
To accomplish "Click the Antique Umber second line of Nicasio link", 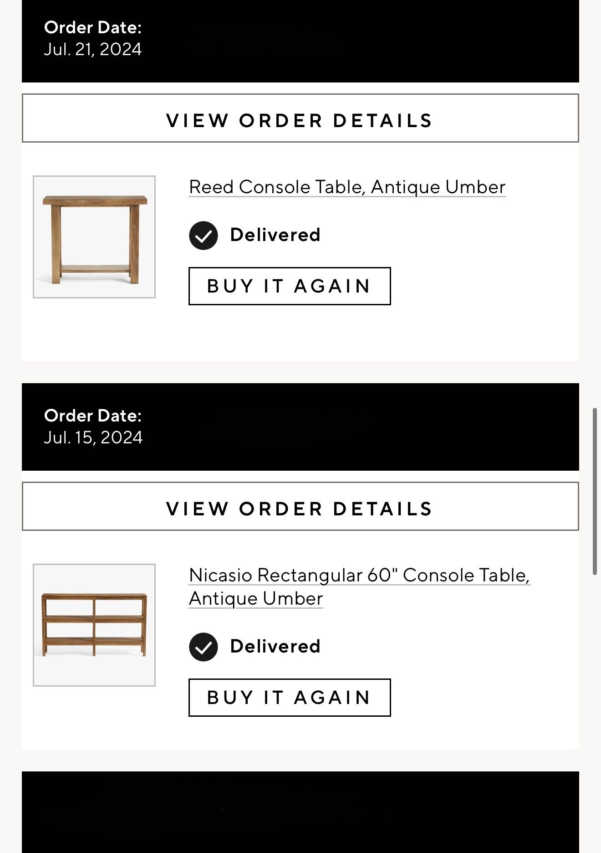I will tap(256, 599).
